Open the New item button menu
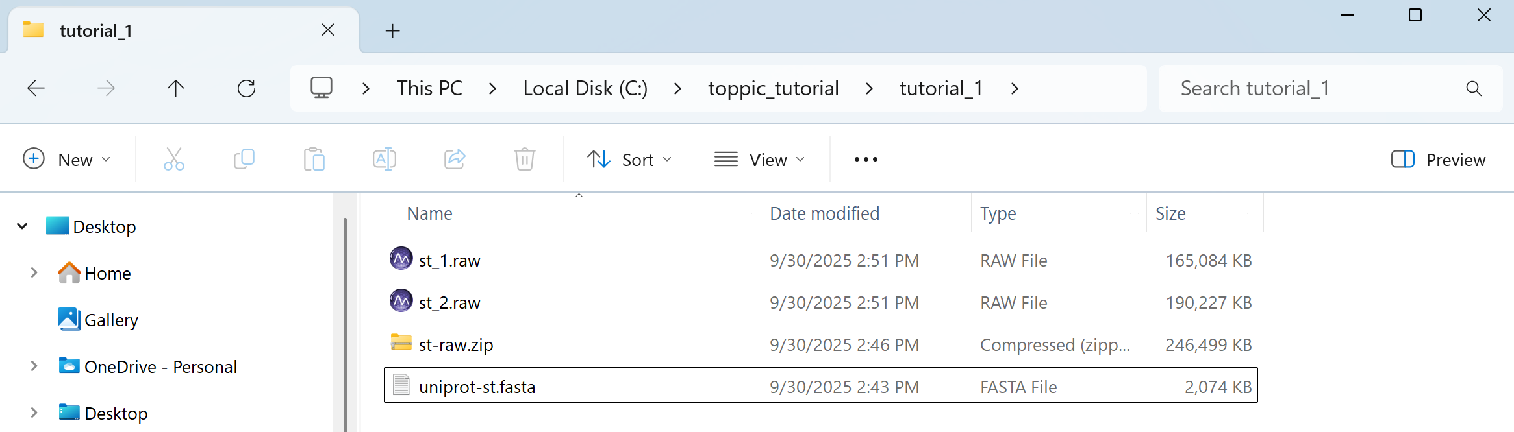This screenshot has height=432, width=1514. point(67,160)
